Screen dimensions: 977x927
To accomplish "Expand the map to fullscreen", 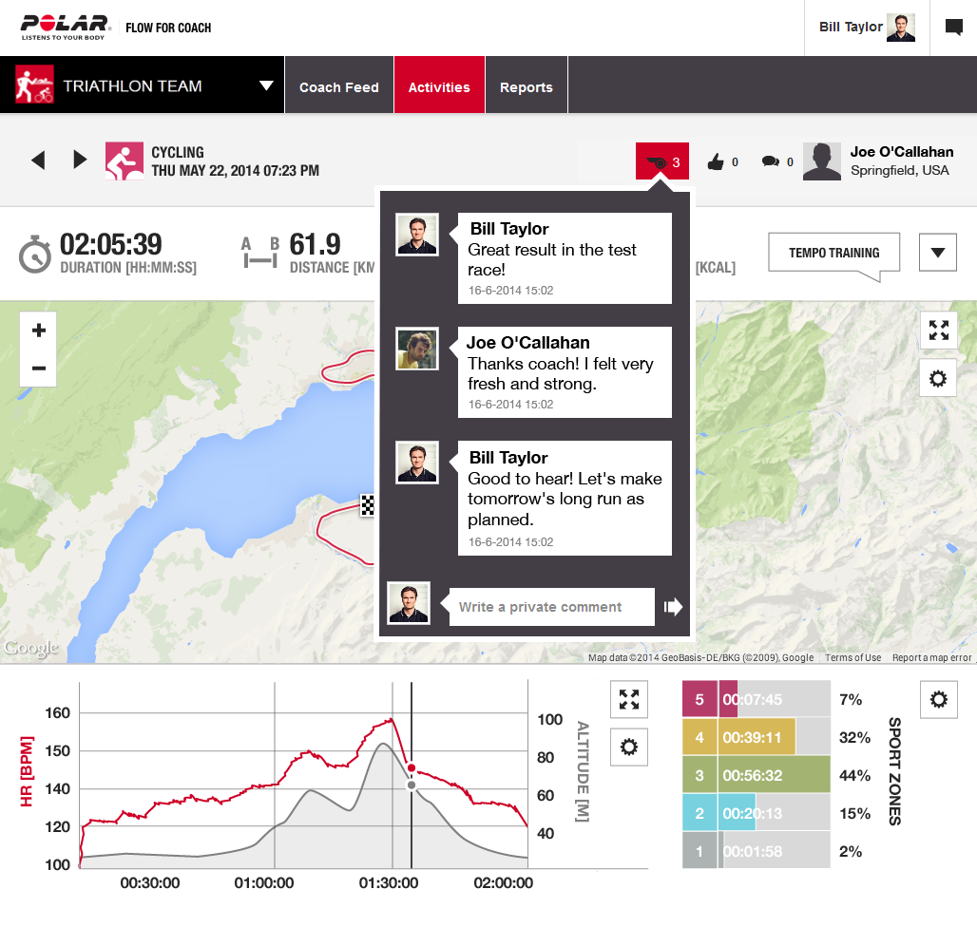I will point(938,331).
